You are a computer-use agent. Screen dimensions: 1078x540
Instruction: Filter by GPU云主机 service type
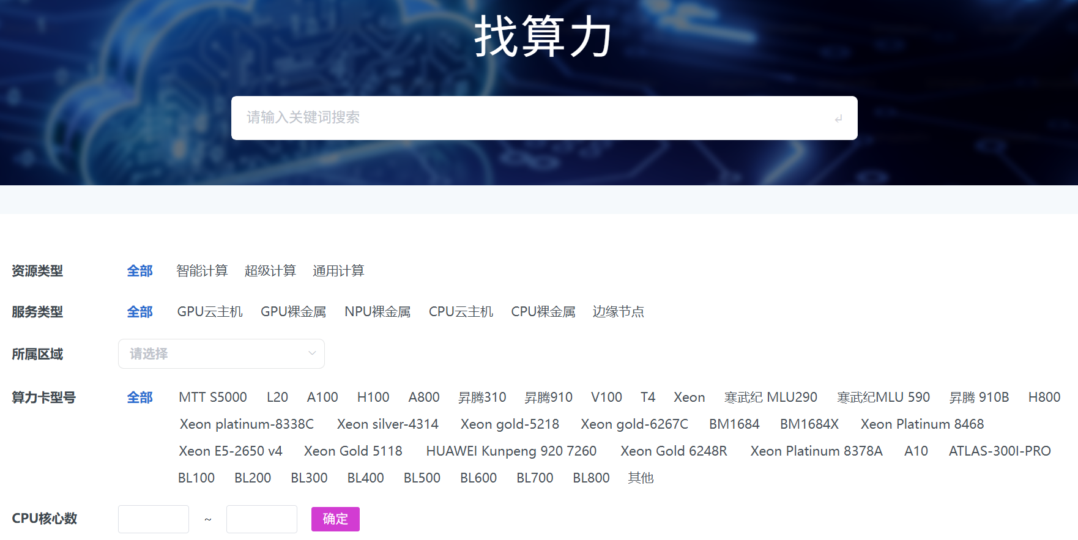click(210, 312)
